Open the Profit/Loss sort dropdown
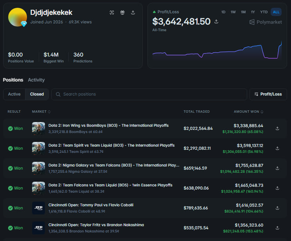 (268, 94)
